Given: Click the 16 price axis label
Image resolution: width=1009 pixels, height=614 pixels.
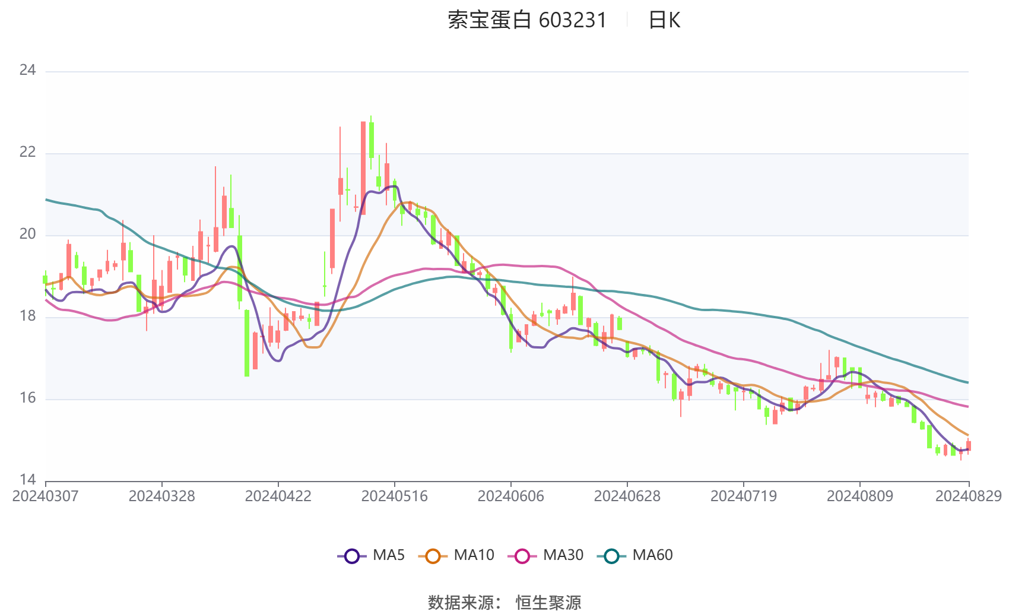Looking at the screenshot, I should click(27, 398).
